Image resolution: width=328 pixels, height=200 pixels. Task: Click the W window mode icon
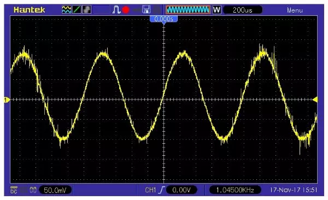[x=216, y=10]
